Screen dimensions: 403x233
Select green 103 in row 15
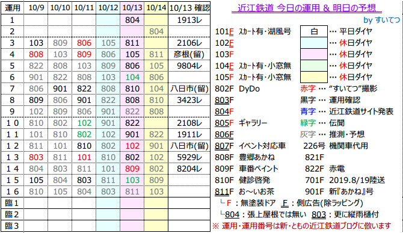[x=132, y=180]
